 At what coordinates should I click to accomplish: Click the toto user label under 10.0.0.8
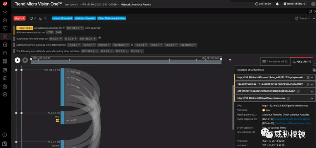57,117
